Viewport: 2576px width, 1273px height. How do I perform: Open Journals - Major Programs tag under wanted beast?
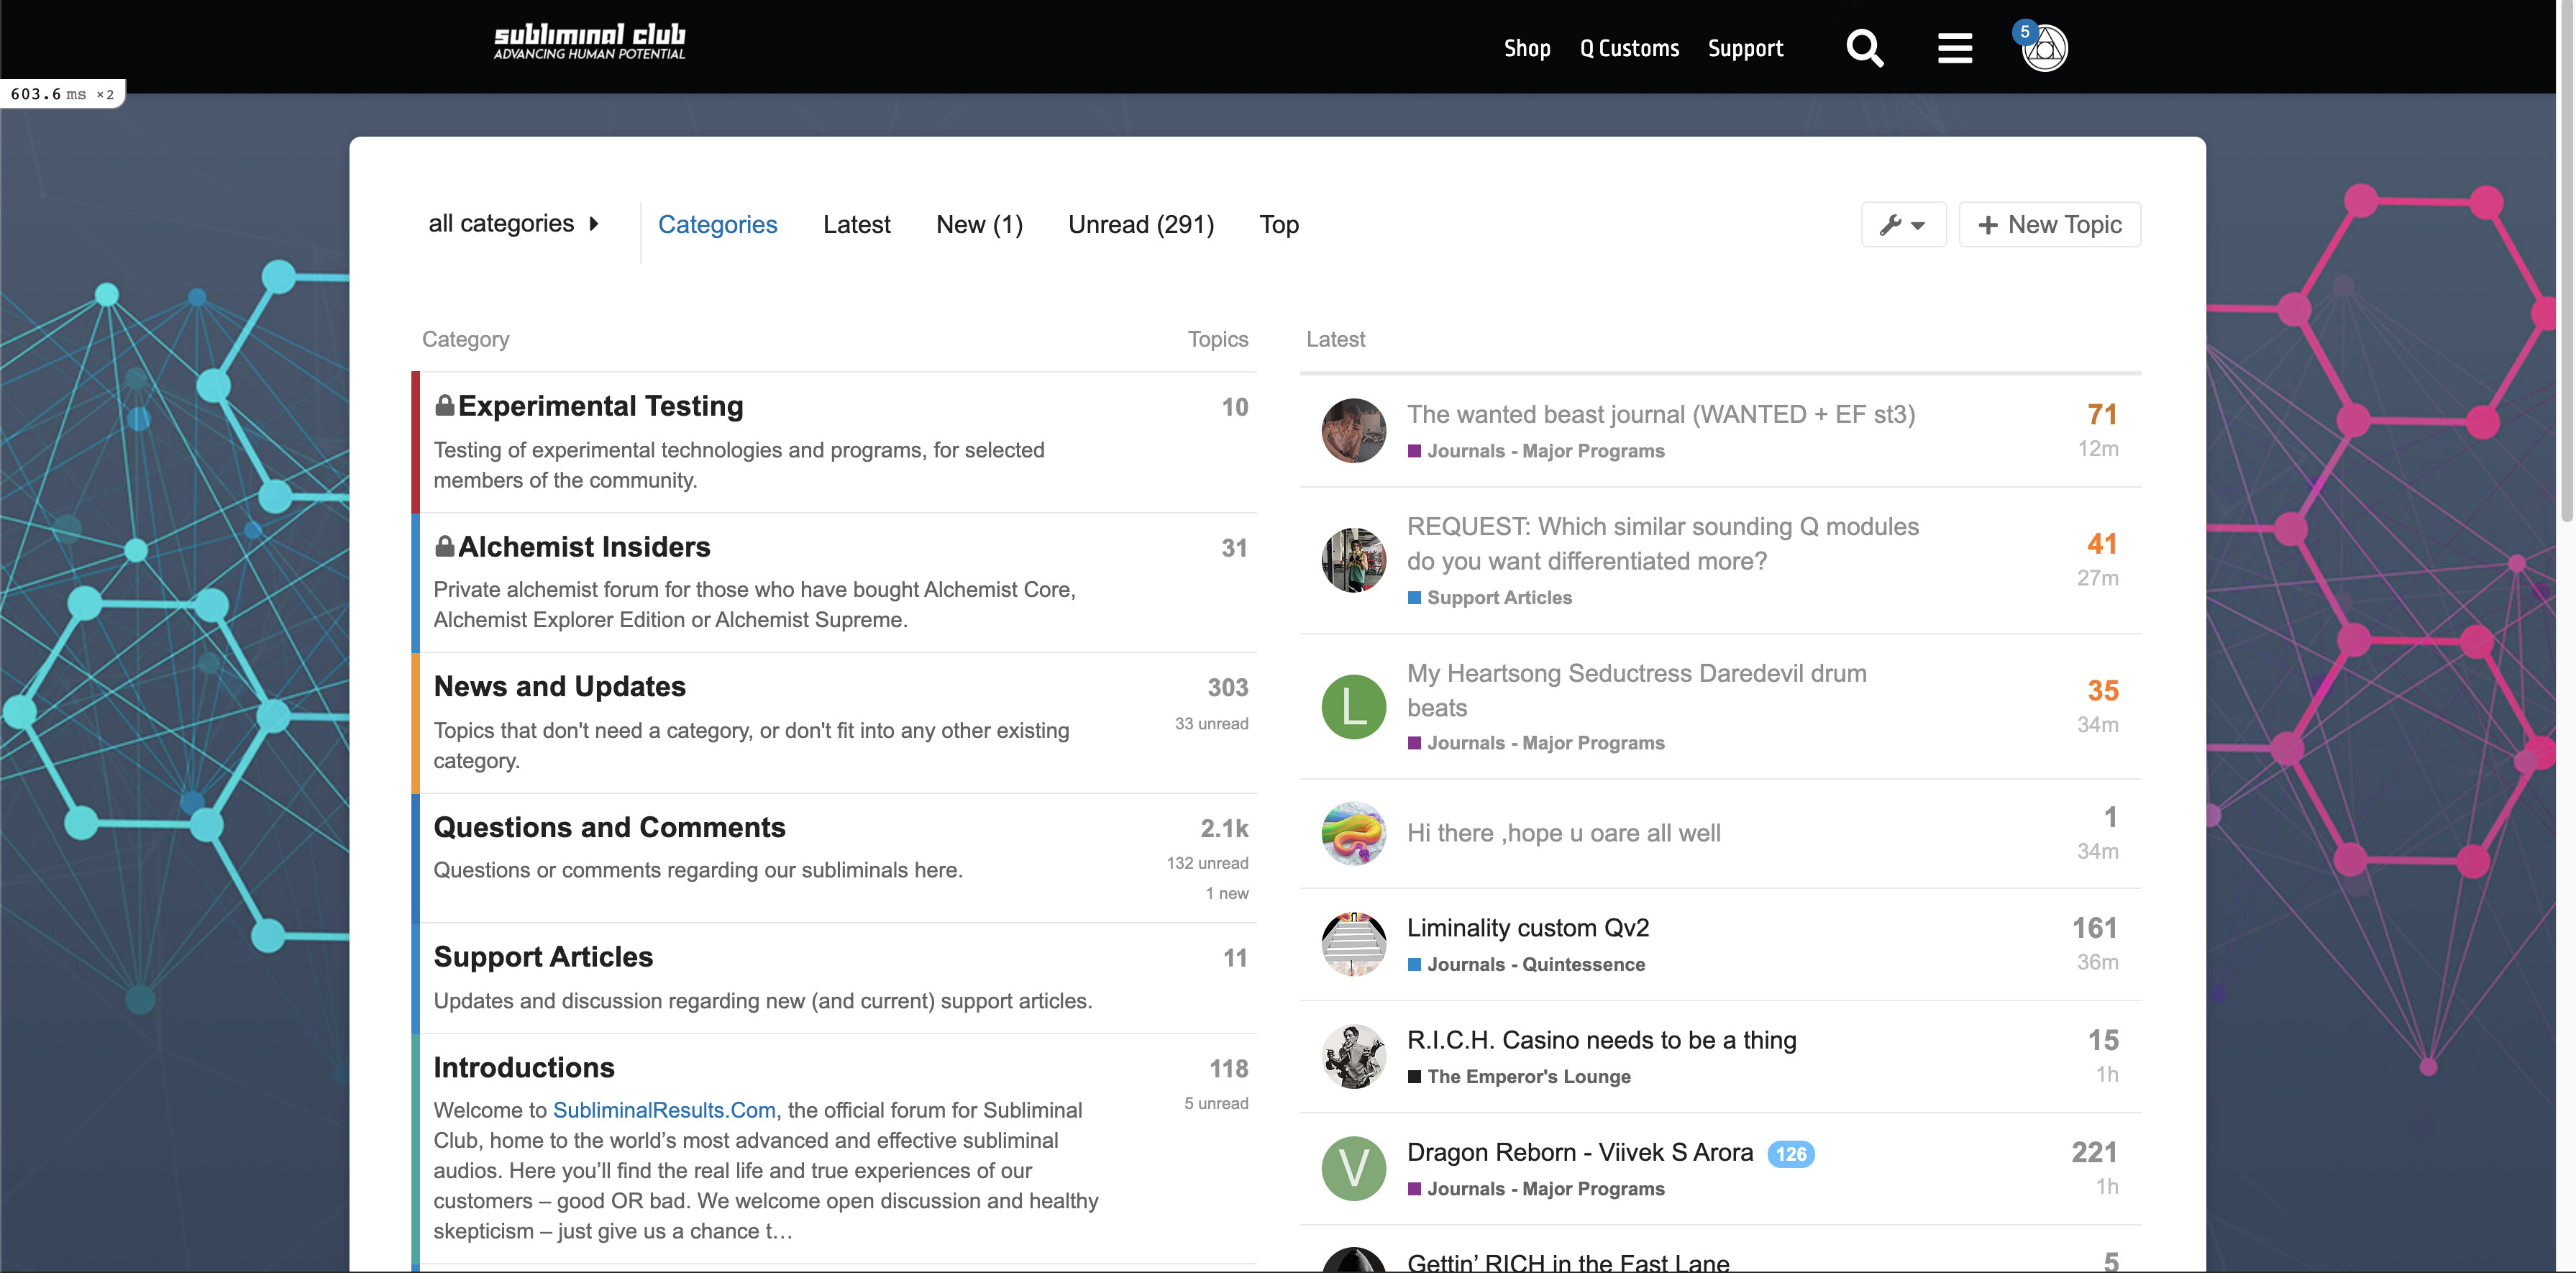pyautogui.click(x=1536, y=451)
